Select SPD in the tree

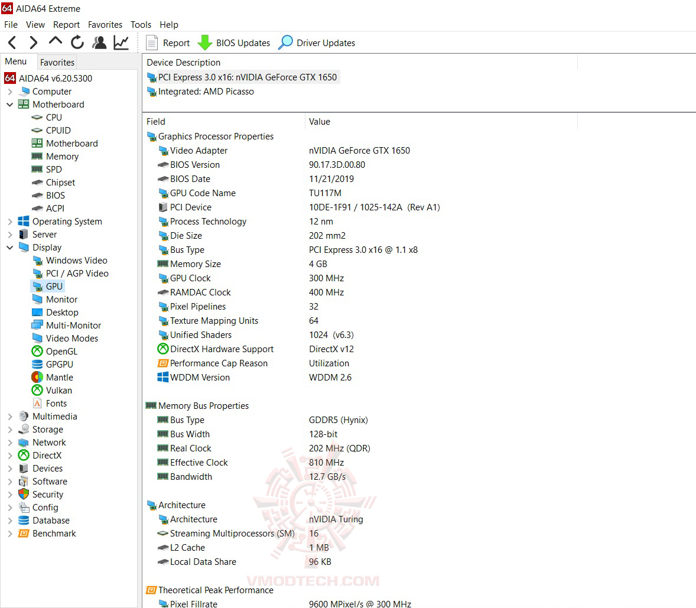pos(54,169)
